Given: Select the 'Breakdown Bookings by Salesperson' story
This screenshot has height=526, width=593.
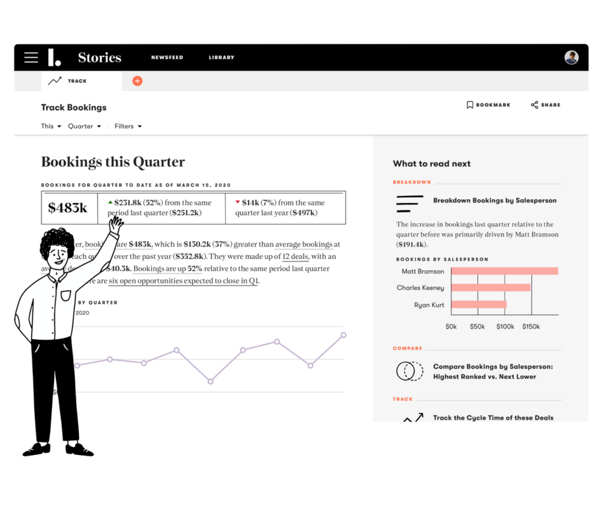Looking at the screenshot, I should (495, 201).
